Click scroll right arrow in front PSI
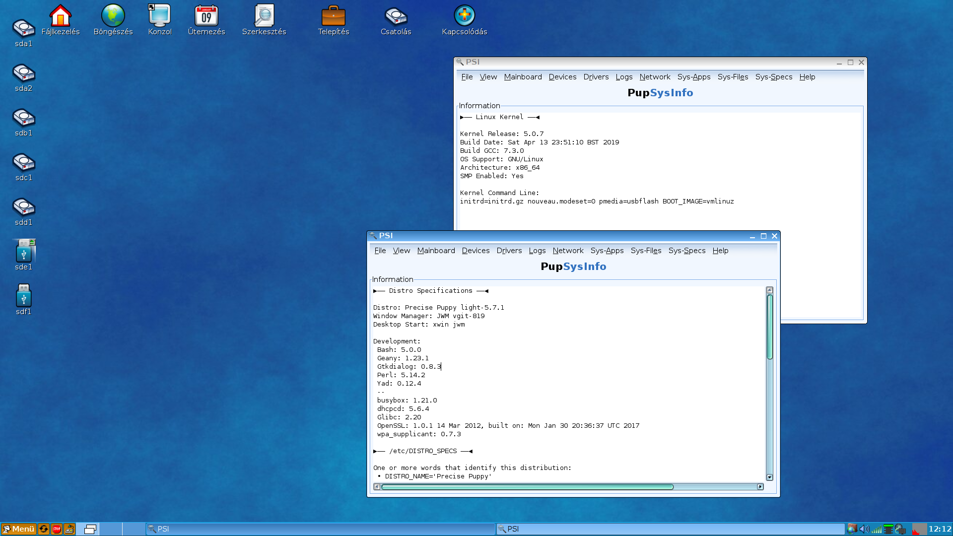Image resolution: width=953 pixels, height=536 pixels. coord(760,487)
